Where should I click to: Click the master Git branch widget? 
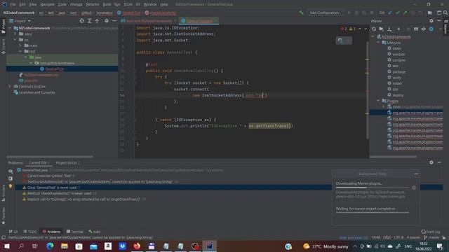(431, 237)
